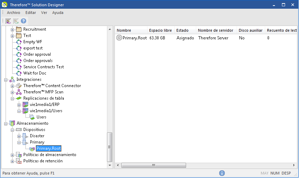Screen dimensions: 299x178
Task: Select Primary.Root in the tree
Action: click(49, 148)
